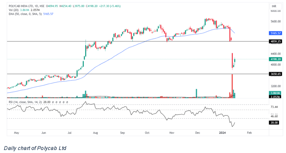Click the 3.861M volume value tag

275,93
